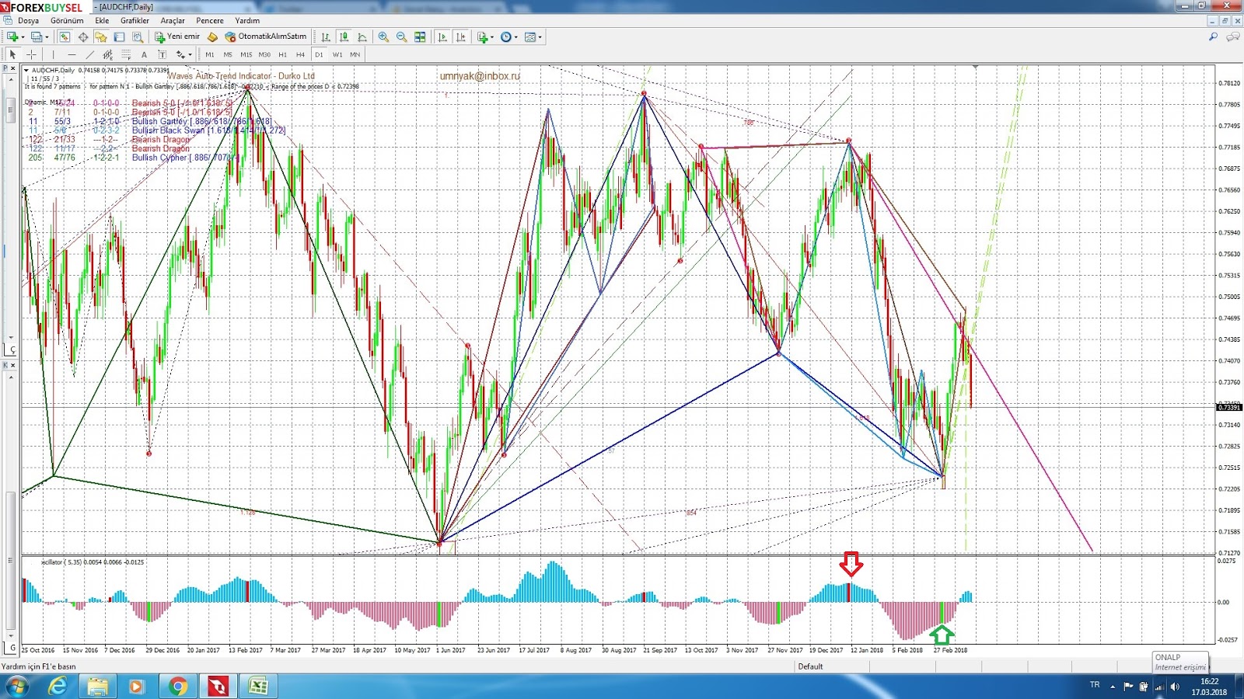1244x699 pixels.
Task: Open Excel from the taskbar
Action: 258,687
